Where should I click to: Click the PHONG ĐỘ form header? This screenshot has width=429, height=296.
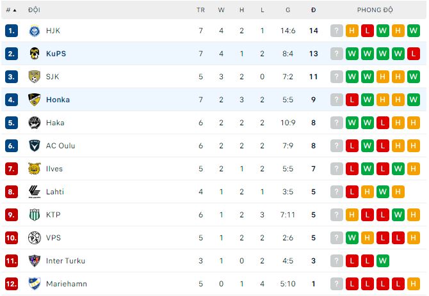pos(375,10)
